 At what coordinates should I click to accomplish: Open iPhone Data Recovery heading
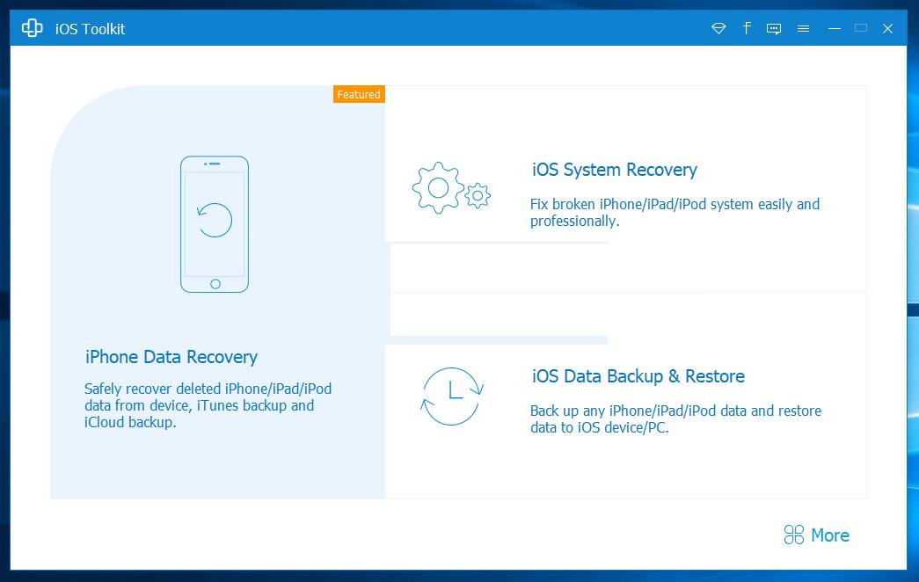click(171, 357)
